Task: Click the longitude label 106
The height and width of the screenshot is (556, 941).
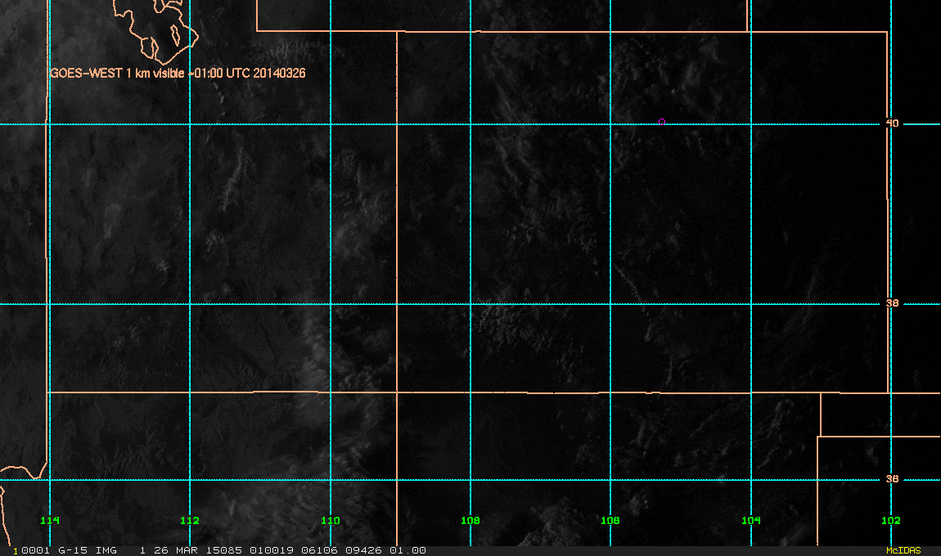Action: (x=610, y=521)
